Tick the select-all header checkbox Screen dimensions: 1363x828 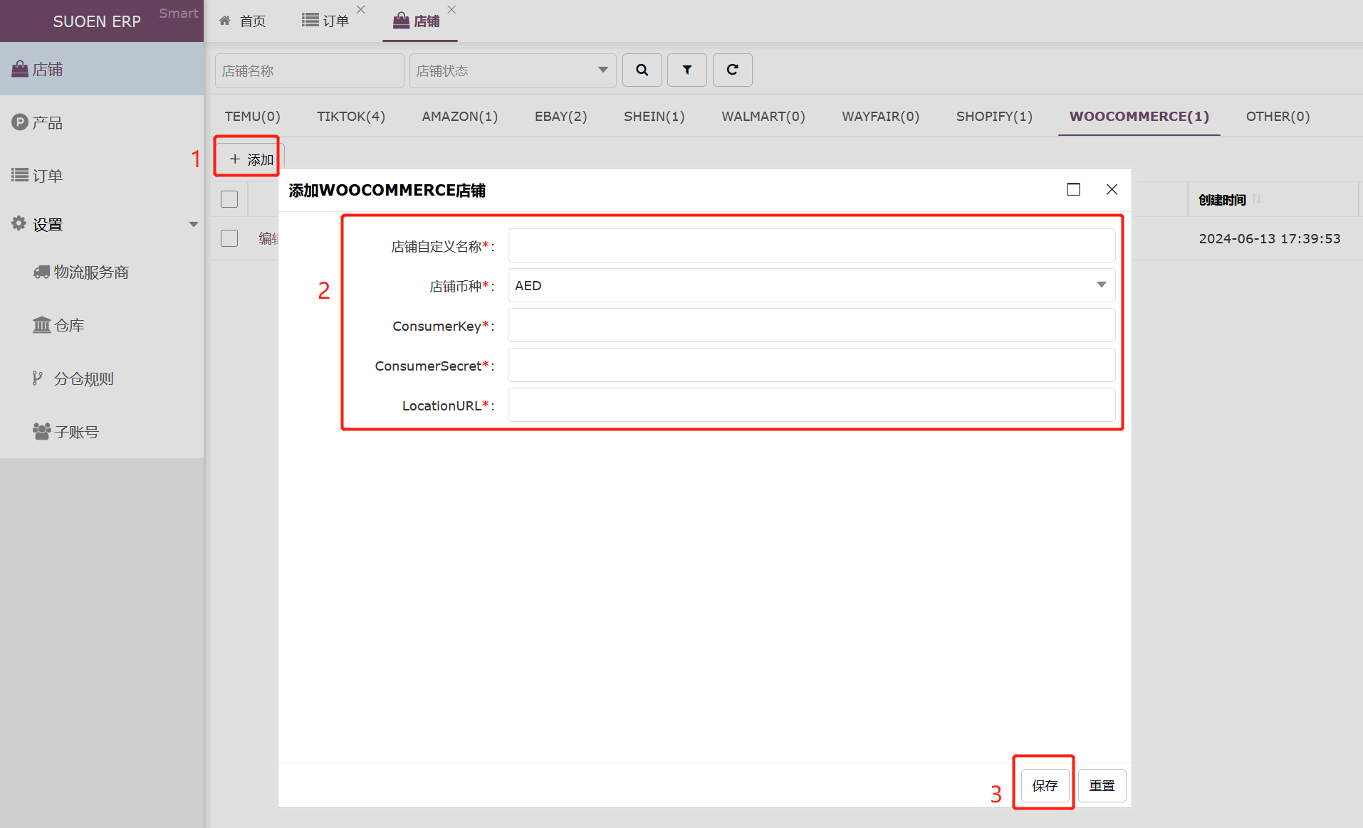tap(229, 199)
